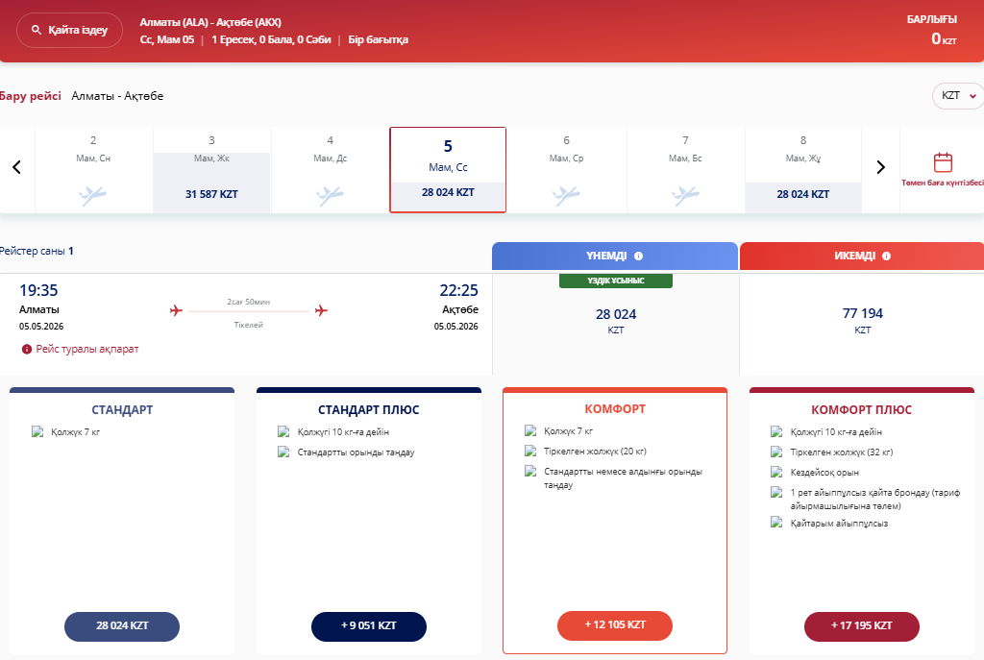Open Рейс туралы ақпарат link

[86, 350]
